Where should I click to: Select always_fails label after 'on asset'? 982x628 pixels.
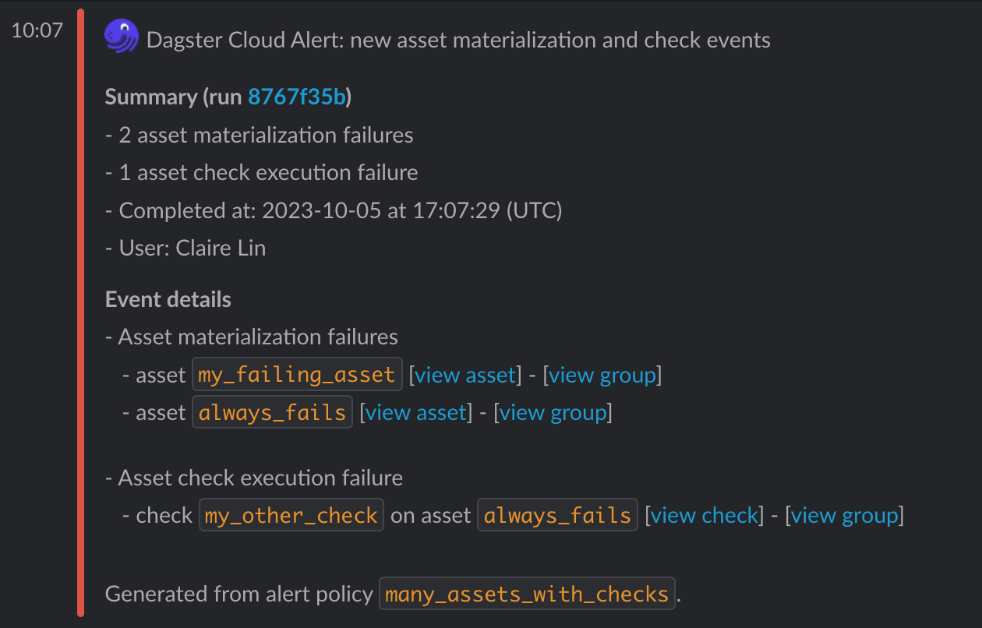tap(558, 515)
